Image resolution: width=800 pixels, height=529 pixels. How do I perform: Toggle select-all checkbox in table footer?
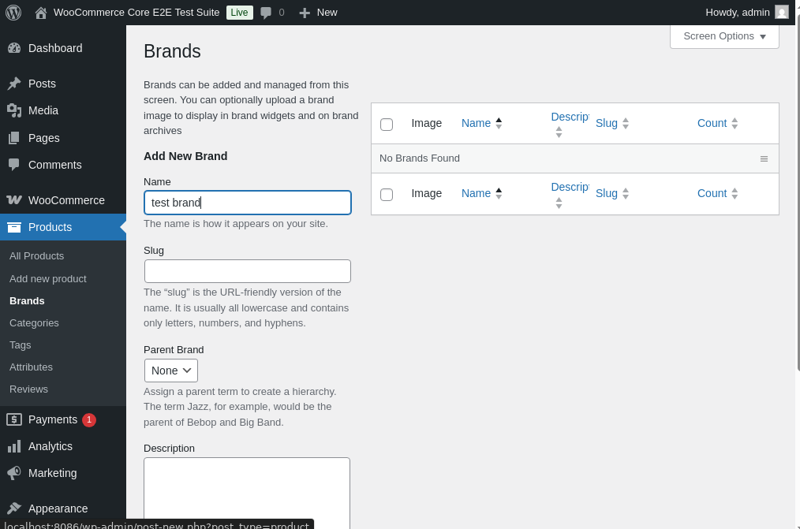[387, 195]
